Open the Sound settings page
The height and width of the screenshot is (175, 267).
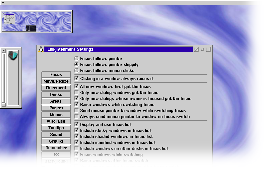point(56,135)
